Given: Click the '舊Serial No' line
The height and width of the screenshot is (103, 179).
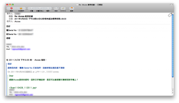Looking at the screenshot, I should coord(20,30).
